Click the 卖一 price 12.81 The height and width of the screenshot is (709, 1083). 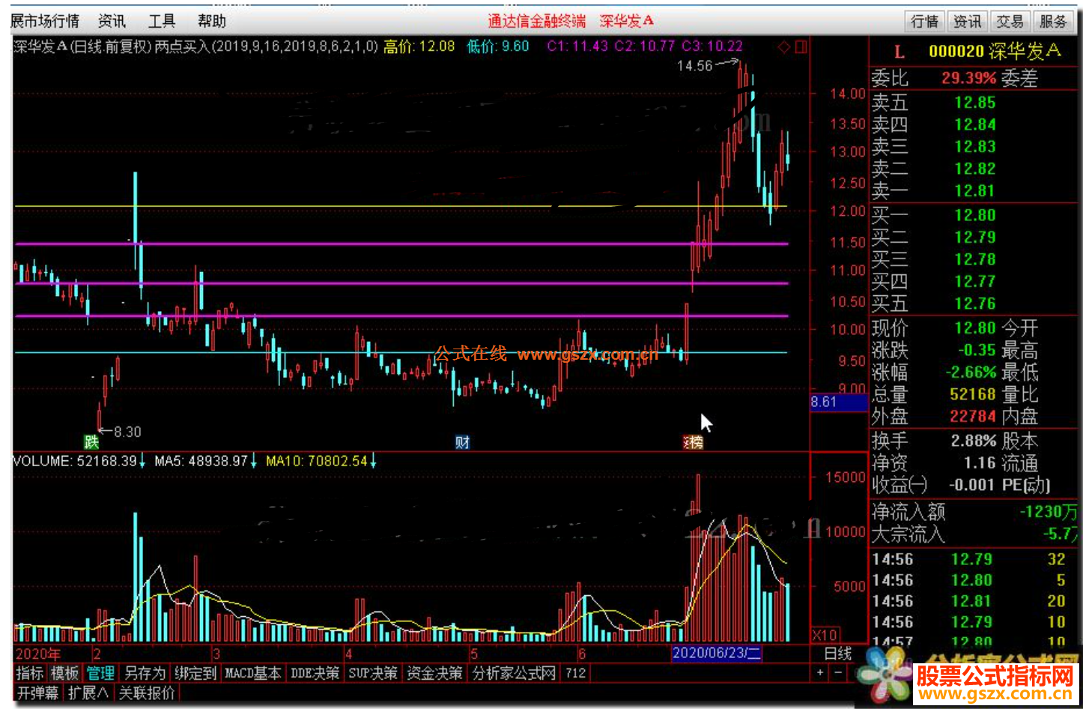974,191
